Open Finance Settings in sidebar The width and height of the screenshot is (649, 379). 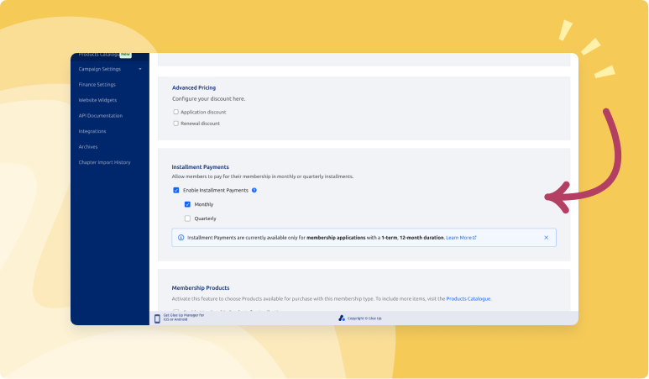[x=97, y=84]
